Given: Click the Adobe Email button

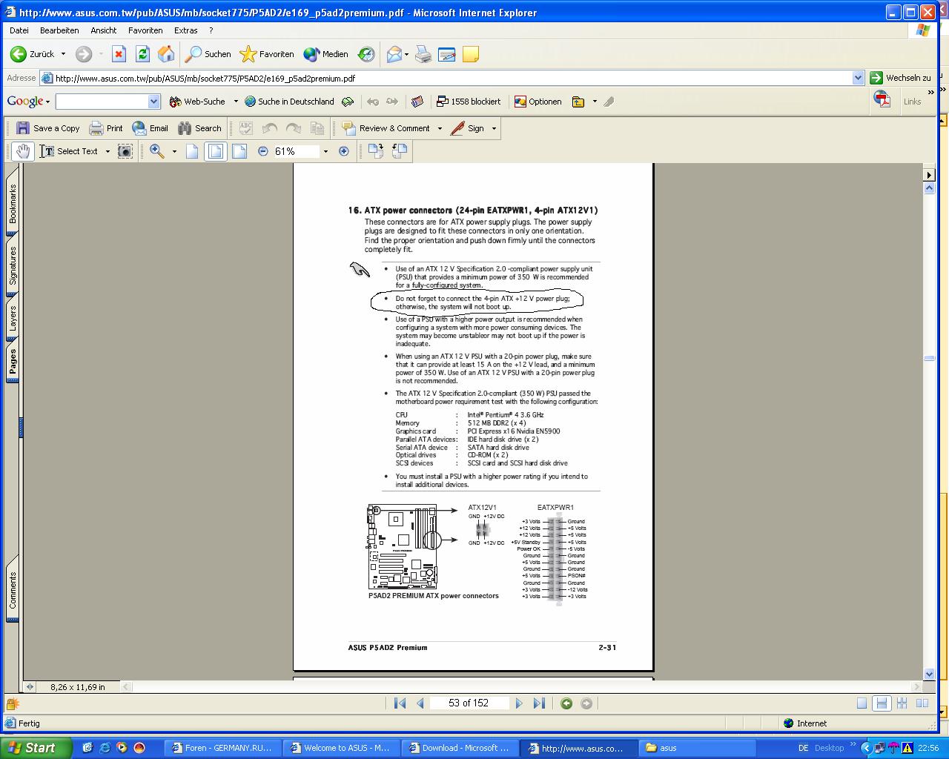Looking at the screenshot, I should click(150, 128).
